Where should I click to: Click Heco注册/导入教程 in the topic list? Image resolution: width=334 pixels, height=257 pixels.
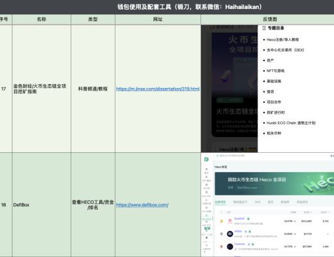283,40
